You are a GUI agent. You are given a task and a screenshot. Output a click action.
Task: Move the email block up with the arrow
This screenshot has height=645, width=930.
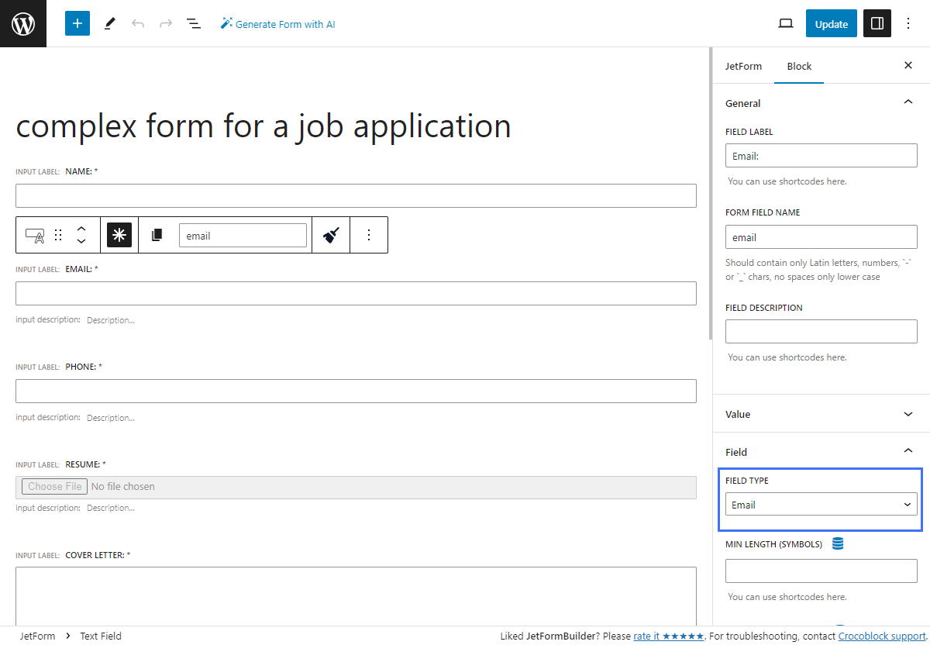click(81, 229)
